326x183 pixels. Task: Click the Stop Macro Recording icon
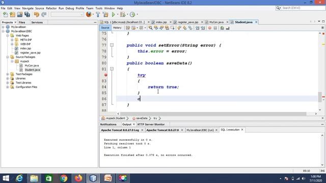pos(215,28)
